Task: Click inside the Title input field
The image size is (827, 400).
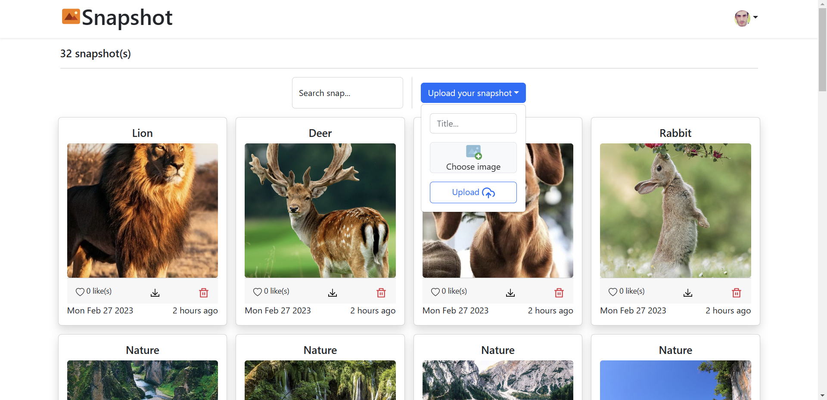Action: pos(473,124)
